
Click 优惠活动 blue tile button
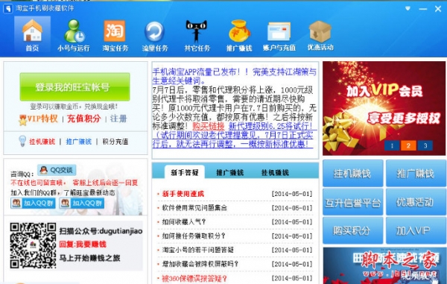[x=416, y=202]
